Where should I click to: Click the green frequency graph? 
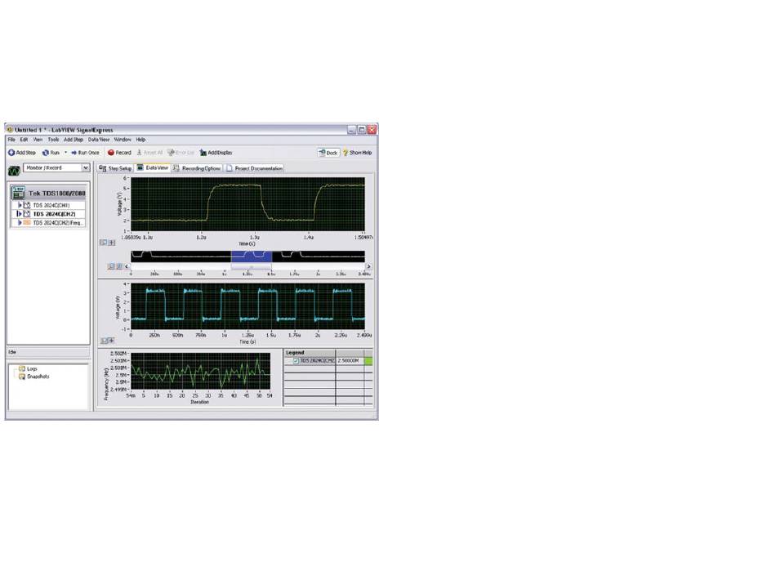(200, 371)
